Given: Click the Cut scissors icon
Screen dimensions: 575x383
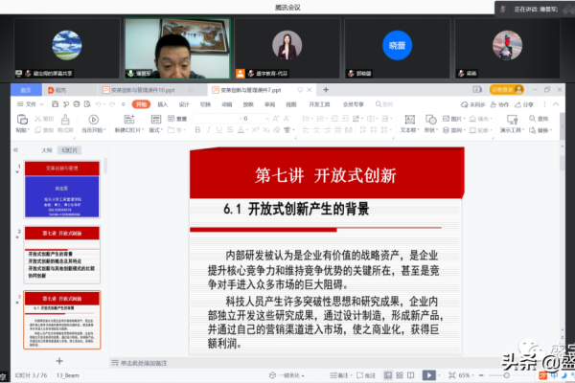Looking at the screenshot, I should 37,119.
